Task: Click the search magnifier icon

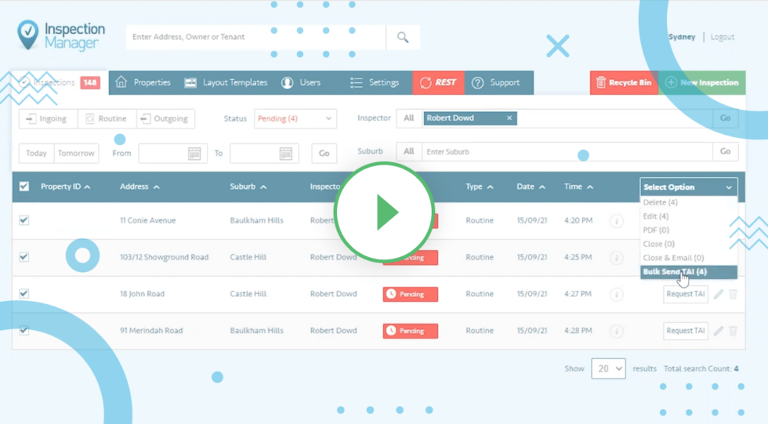Action: pos(403,37)
